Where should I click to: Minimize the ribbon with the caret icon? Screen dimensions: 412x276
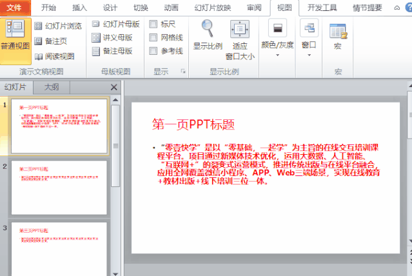[x=397, y=8]
